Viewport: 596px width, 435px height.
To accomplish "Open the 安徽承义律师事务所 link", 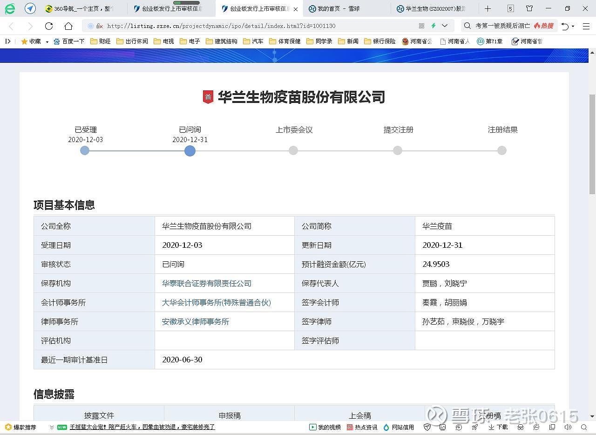I will click(x=195, y=321).
